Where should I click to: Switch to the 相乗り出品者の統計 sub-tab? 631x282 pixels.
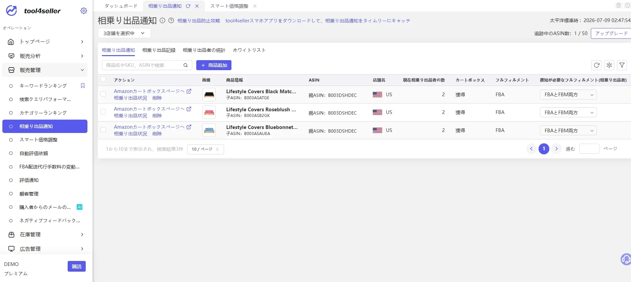pos(204,50)
